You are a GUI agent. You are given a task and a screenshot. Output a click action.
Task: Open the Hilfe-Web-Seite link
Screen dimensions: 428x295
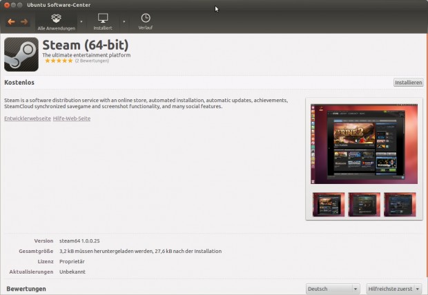(72, 119)
